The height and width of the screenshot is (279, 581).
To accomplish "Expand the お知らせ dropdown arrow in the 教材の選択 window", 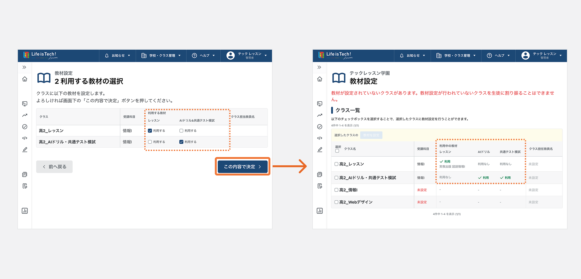I will coord(129,56).
